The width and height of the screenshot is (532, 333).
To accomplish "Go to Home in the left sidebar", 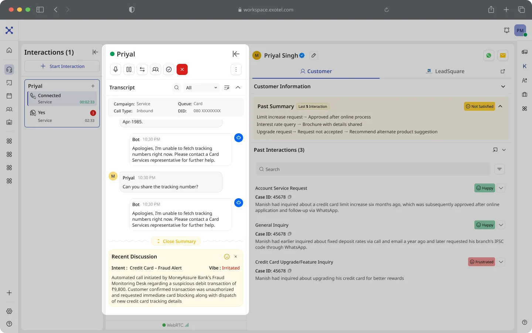I will tap(9, 50).
